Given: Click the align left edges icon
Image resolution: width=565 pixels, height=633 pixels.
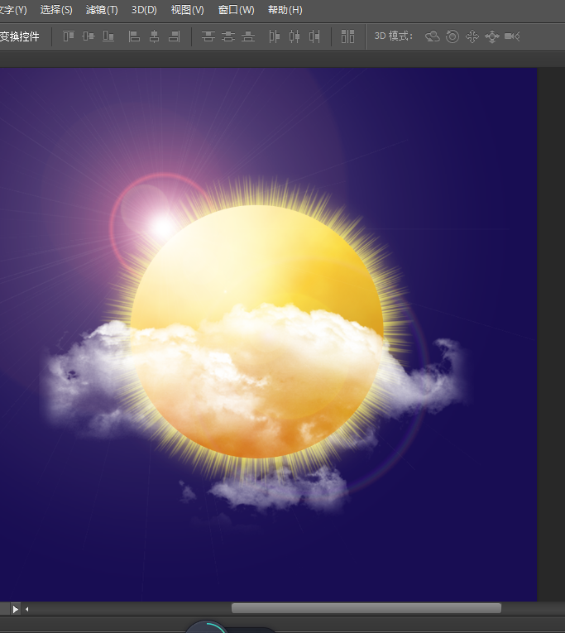Looking at the screenshot, I should click(134, 36).
